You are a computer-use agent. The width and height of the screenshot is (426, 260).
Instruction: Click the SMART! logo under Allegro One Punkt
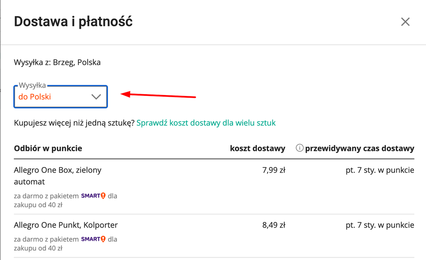click(x=93, y=239)
